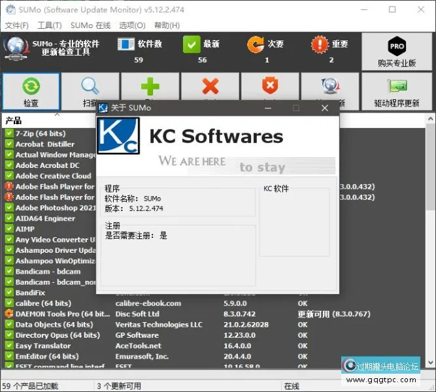Click the green refresh 检查 toolbar button
436x392 pixels.
31,91
